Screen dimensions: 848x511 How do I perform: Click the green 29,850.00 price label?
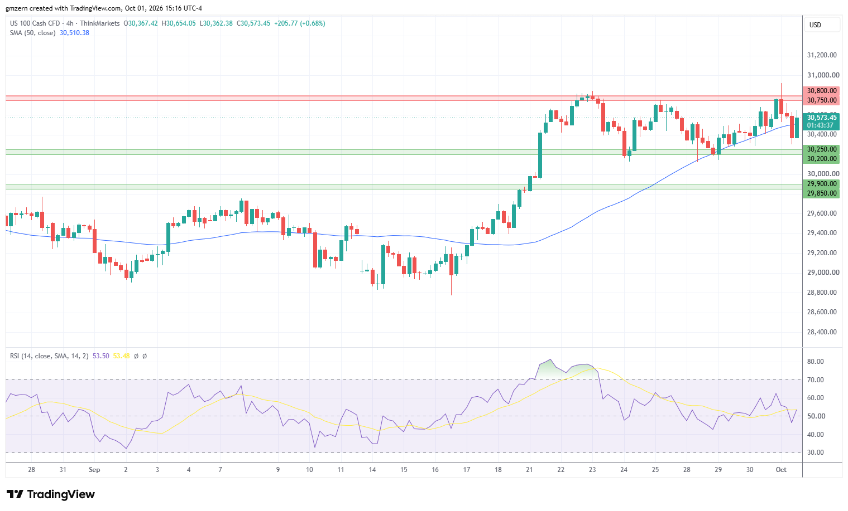tap(822, 193)
